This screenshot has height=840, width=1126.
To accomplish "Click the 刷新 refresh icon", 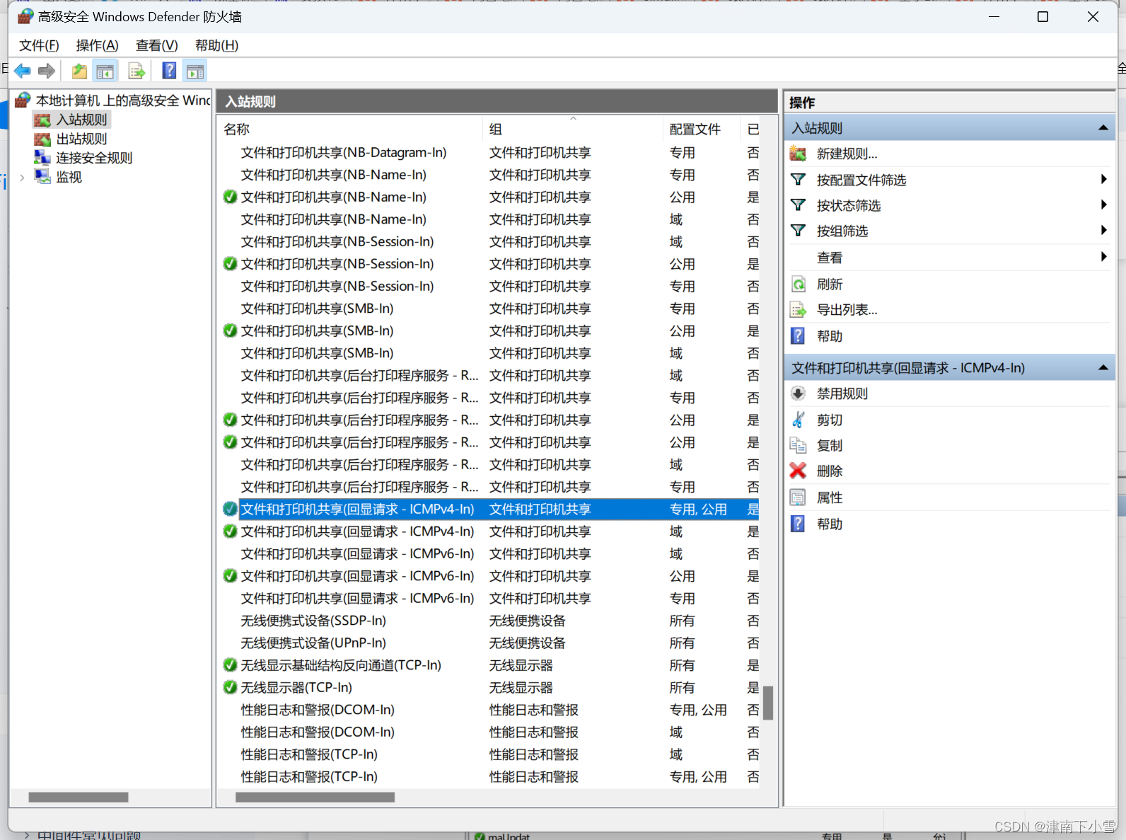I will tap(798, 284).
